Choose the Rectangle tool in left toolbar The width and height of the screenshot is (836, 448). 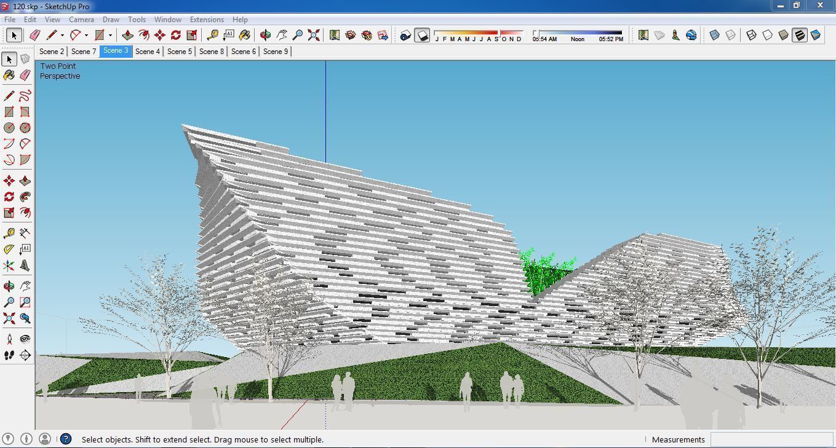pyautogui.click(x=9, y=111)
